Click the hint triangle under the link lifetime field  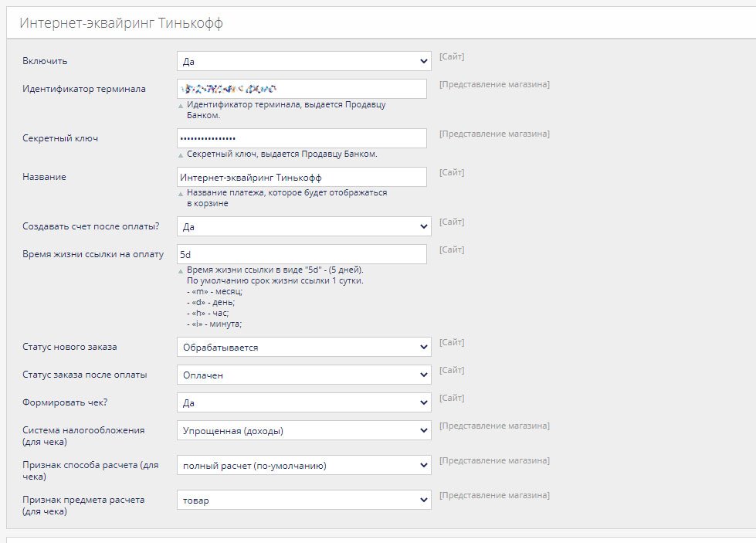[181, 271]
